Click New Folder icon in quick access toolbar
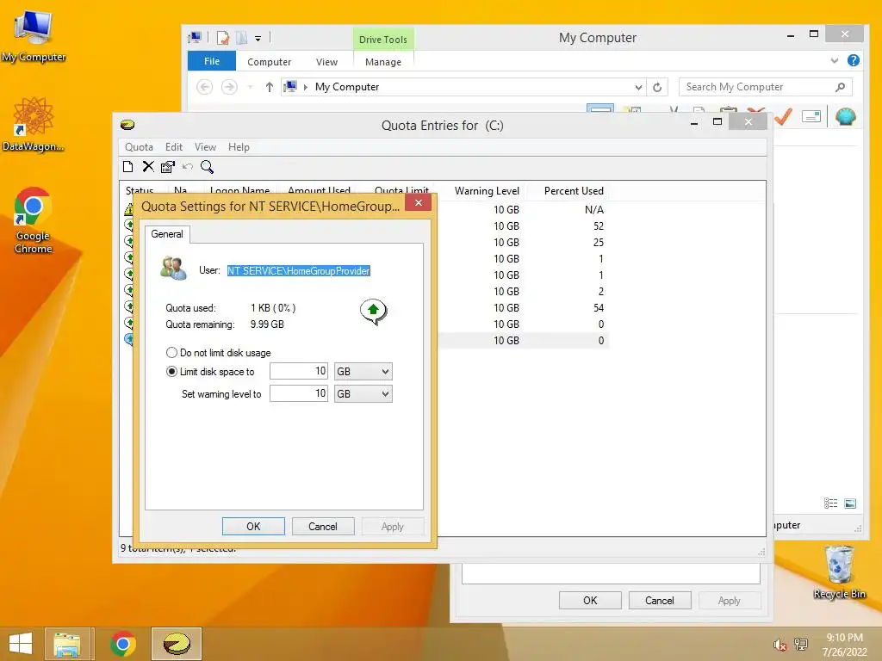 [x=241, y=38]
